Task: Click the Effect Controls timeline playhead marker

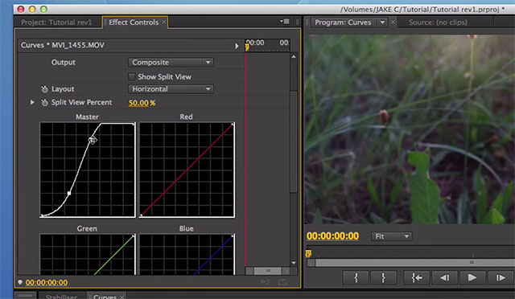Action: click(x=247, y=48)
